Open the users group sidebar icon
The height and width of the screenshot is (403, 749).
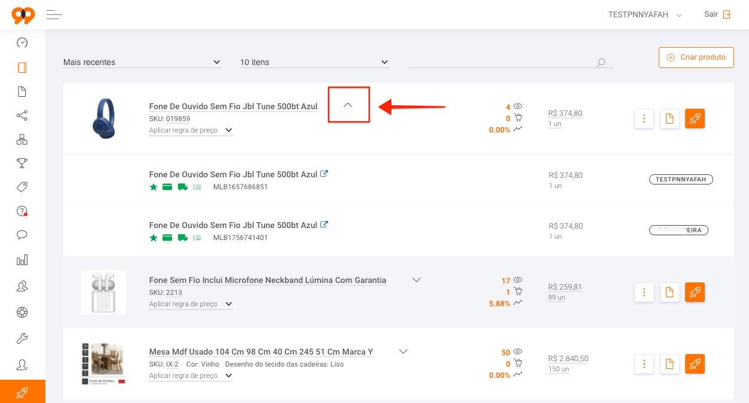[22, 286]
